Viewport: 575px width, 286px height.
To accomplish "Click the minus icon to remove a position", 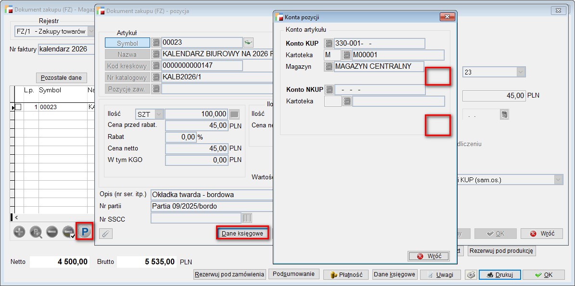I will click(x=52, y=232).
